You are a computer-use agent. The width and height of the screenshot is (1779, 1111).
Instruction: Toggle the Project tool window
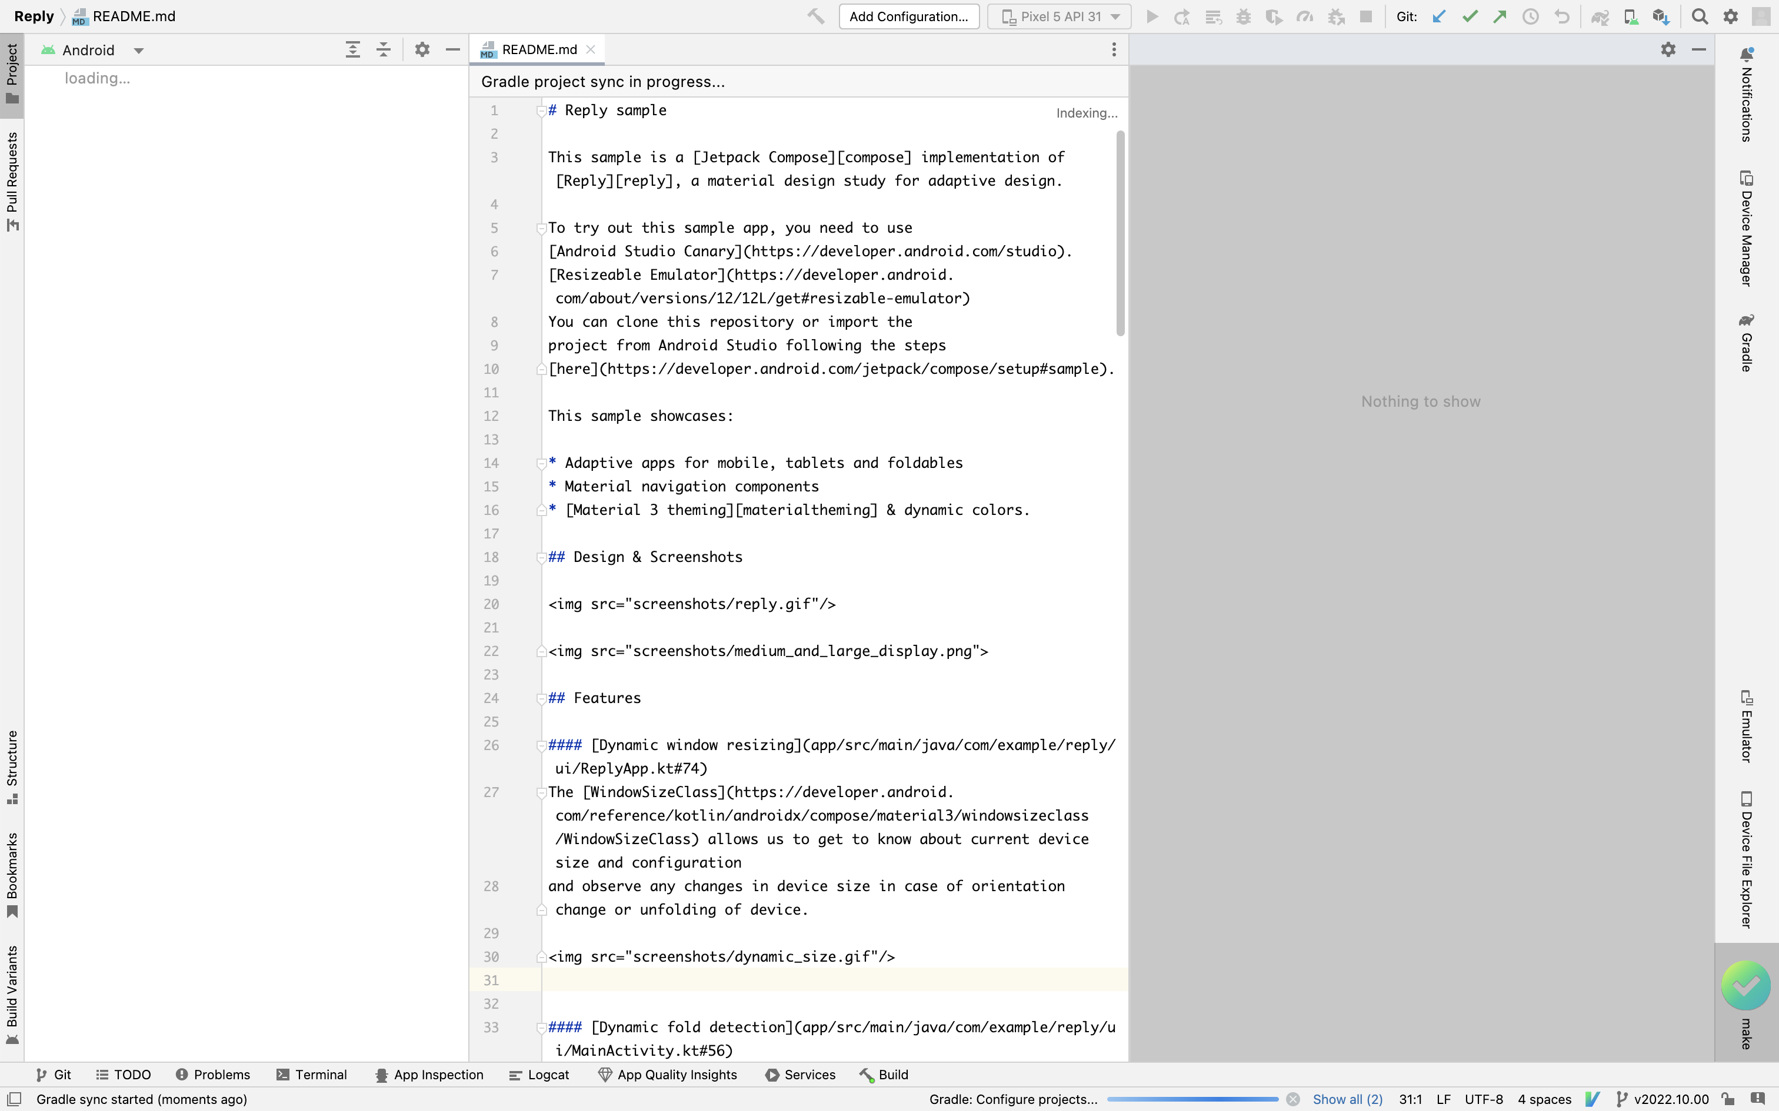click(12, 73)
